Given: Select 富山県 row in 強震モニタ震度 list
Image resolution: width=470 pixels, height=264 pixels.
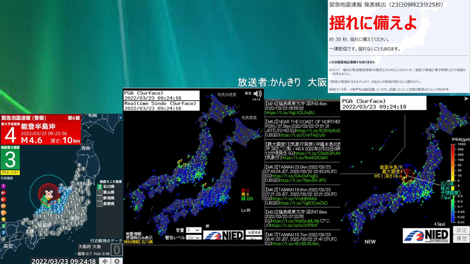Looking at the screenshot, I should pyautogui.click(x=106, y=192).
